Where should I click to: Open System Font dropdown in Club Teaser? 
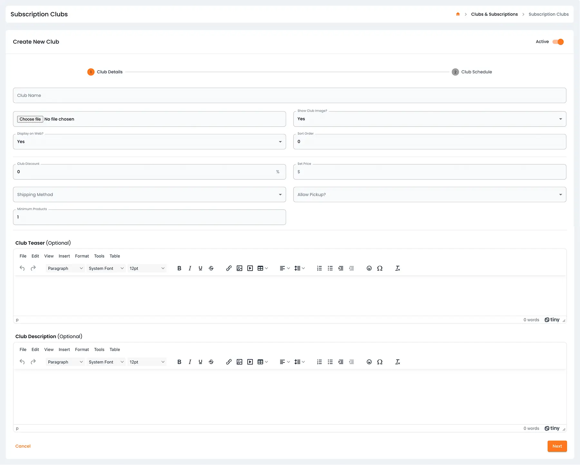tap(106, 268)
